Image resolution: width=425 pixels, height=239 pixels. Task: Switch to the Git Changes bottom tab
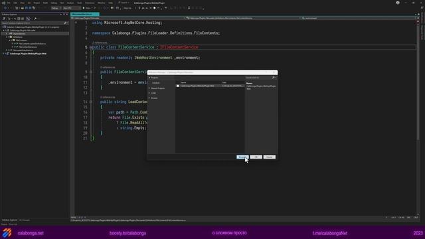click(24, 220)
